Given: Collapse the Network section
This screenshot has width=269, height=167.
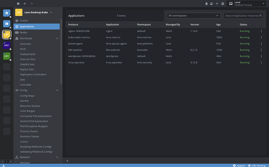Looking at the screenshot, I should coord(57,157).
